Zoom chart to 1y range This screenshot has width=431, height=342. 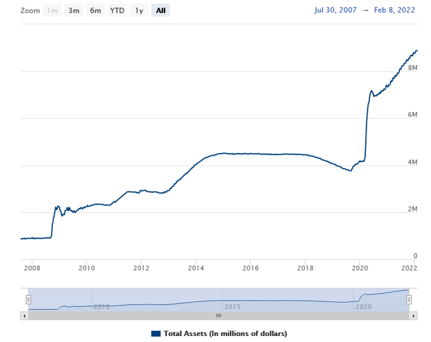tap(139, 11)
